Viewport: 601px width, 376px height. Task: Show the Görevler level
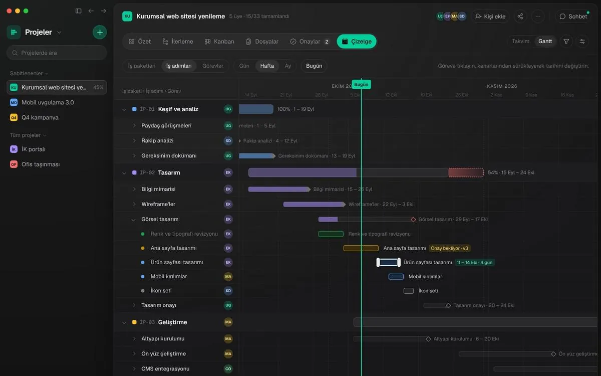pos(213,66)
